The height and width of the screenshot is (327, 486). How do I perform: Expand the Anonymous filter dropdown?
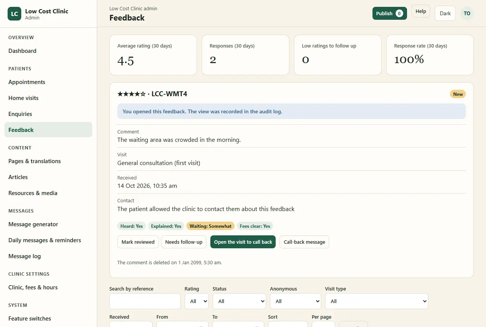pyautogui.click(x=295, y=301)
